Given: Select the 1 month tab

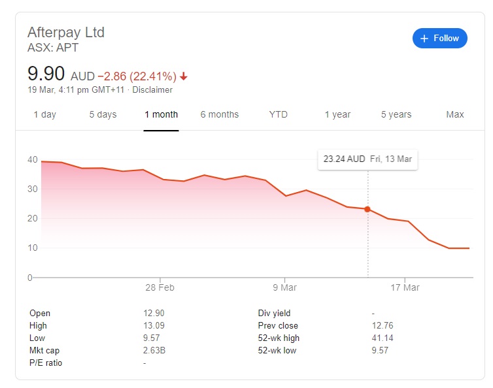Looking at the screenshot, I should (x=161, y=114).
